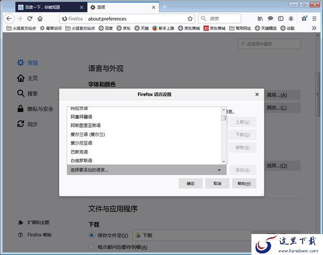323x255 pixels.
Task: Click the language list scroll down arrow
Action: click(224, 161)
